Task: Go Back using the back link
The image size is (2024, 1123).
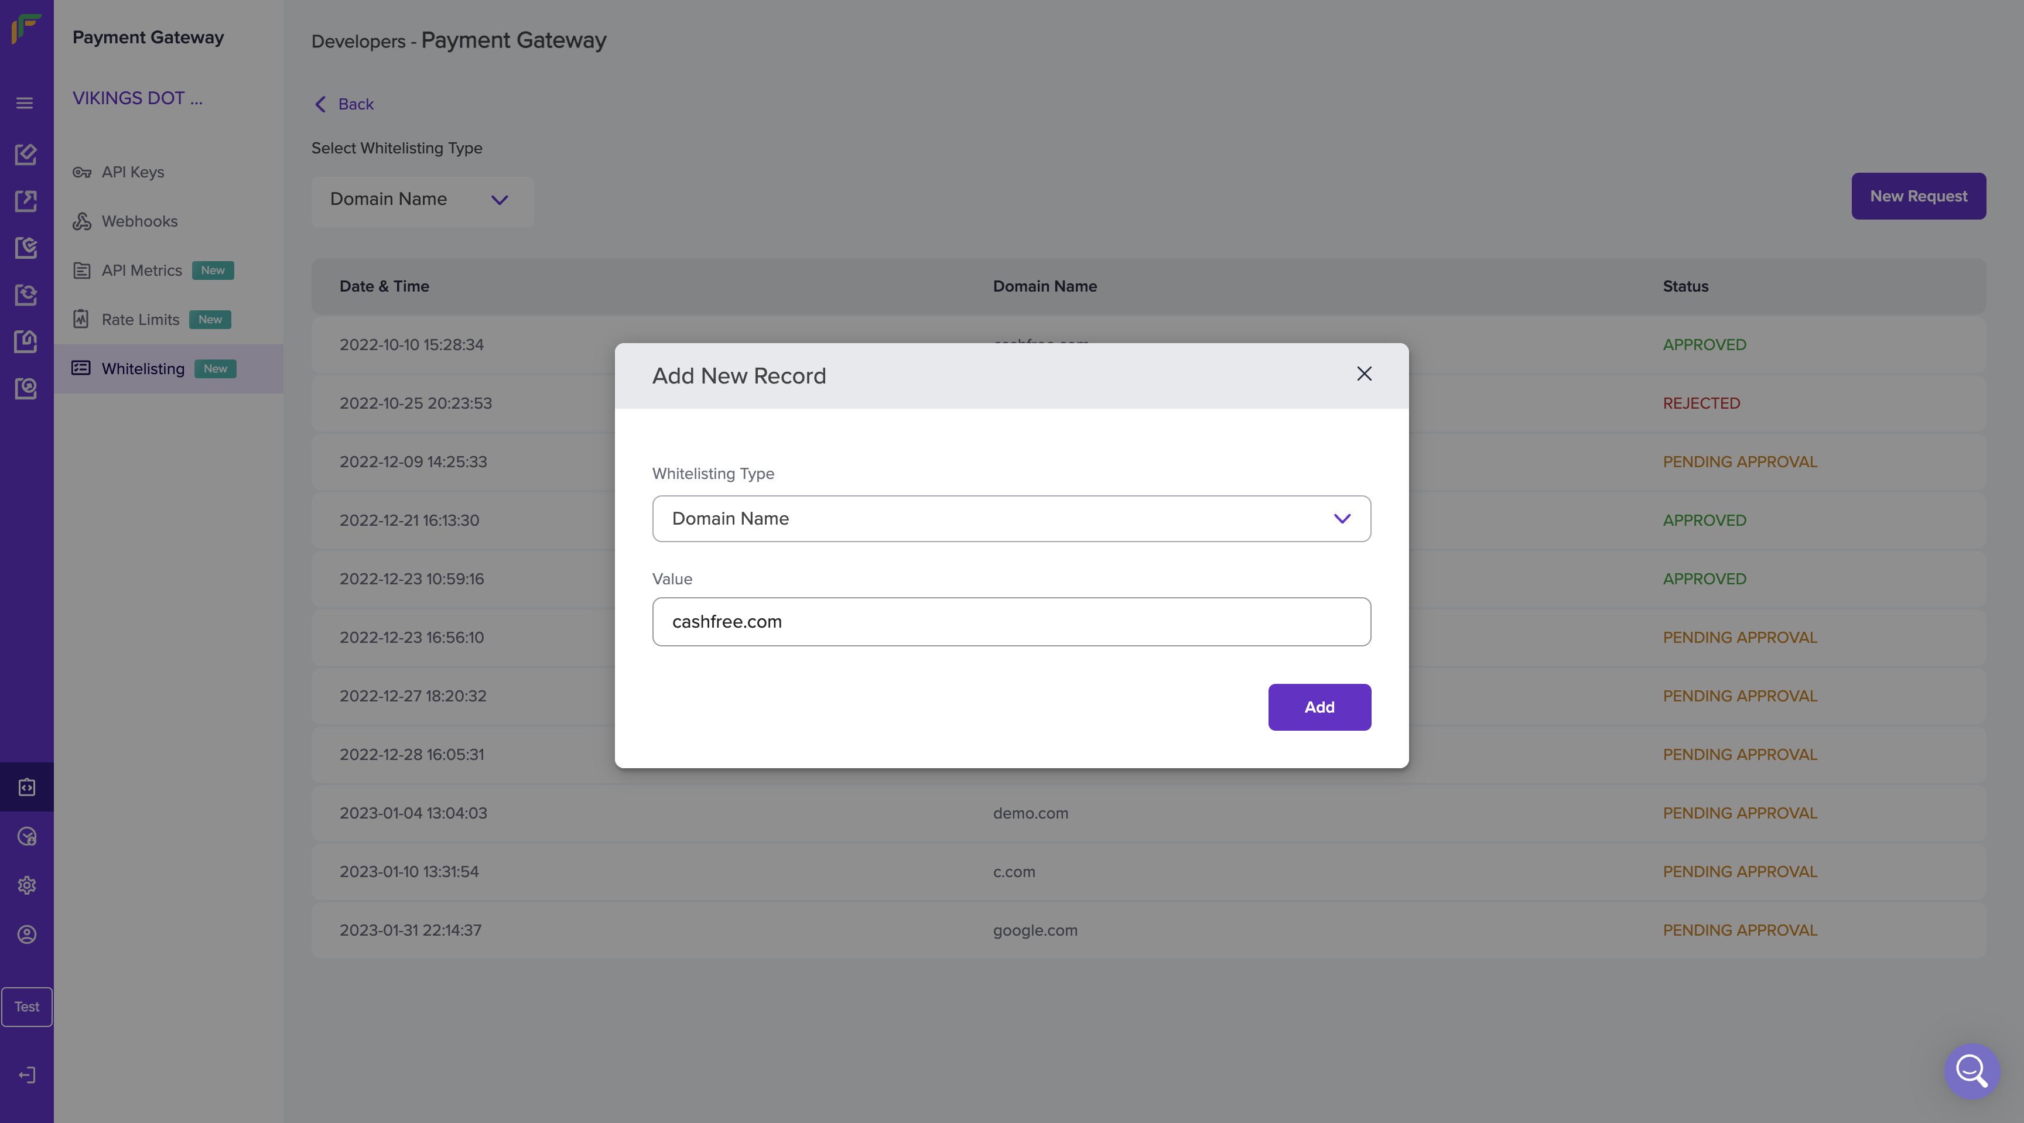Action: click(x=344, y=104)
